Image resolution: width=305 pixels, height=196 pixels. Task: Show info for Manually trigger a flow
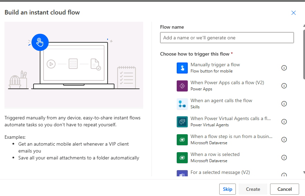pos(284,68)
